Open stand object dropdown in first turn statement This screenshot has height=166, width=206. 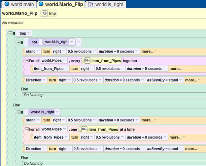pos(38,51)
